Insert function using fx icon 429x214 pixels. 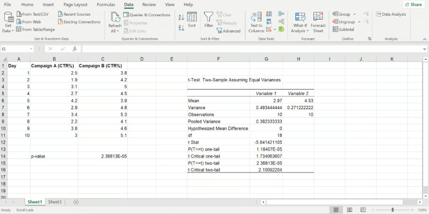tap(75, 49)
